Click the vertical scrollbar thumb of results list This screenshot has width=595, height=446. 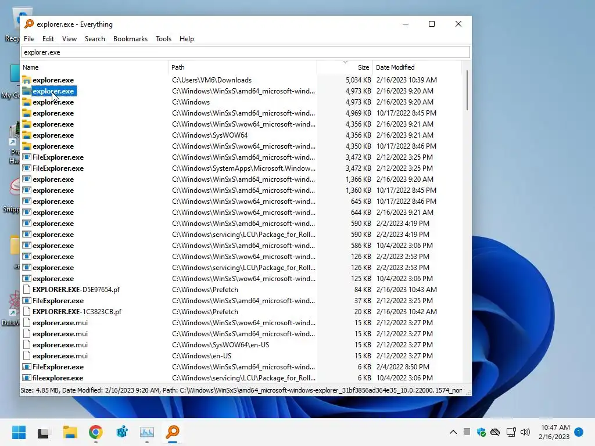(x=467, y=90)
